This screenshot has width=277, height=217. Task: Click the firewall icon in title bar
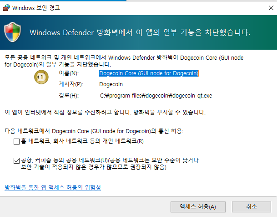tap(6, 8)
